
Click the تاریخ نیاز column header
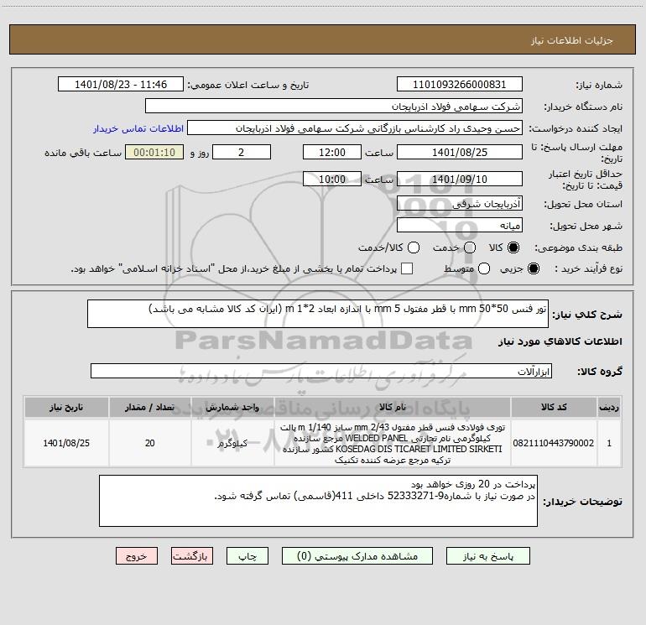click(66, 407)
